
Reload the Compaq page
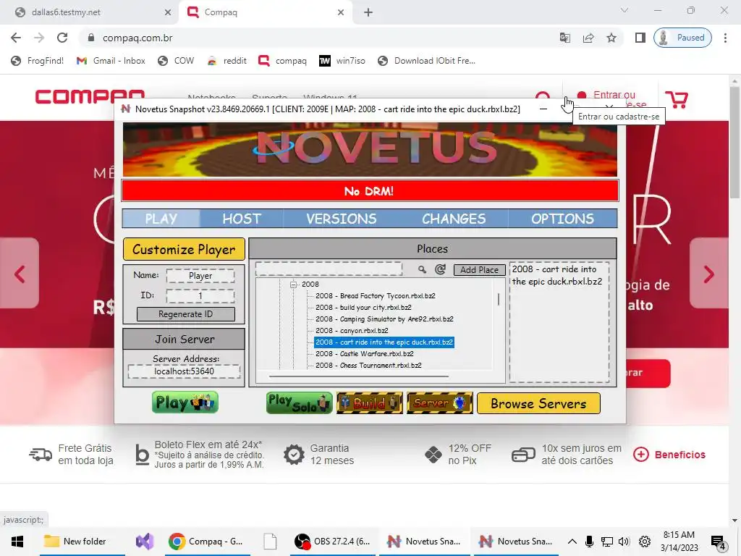click(x=62, y=38)
